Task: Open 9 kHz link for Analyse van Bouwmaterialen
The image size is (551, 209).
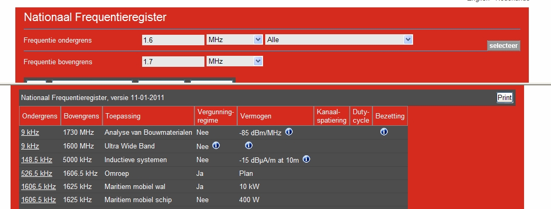Action: tap(30, 132)
